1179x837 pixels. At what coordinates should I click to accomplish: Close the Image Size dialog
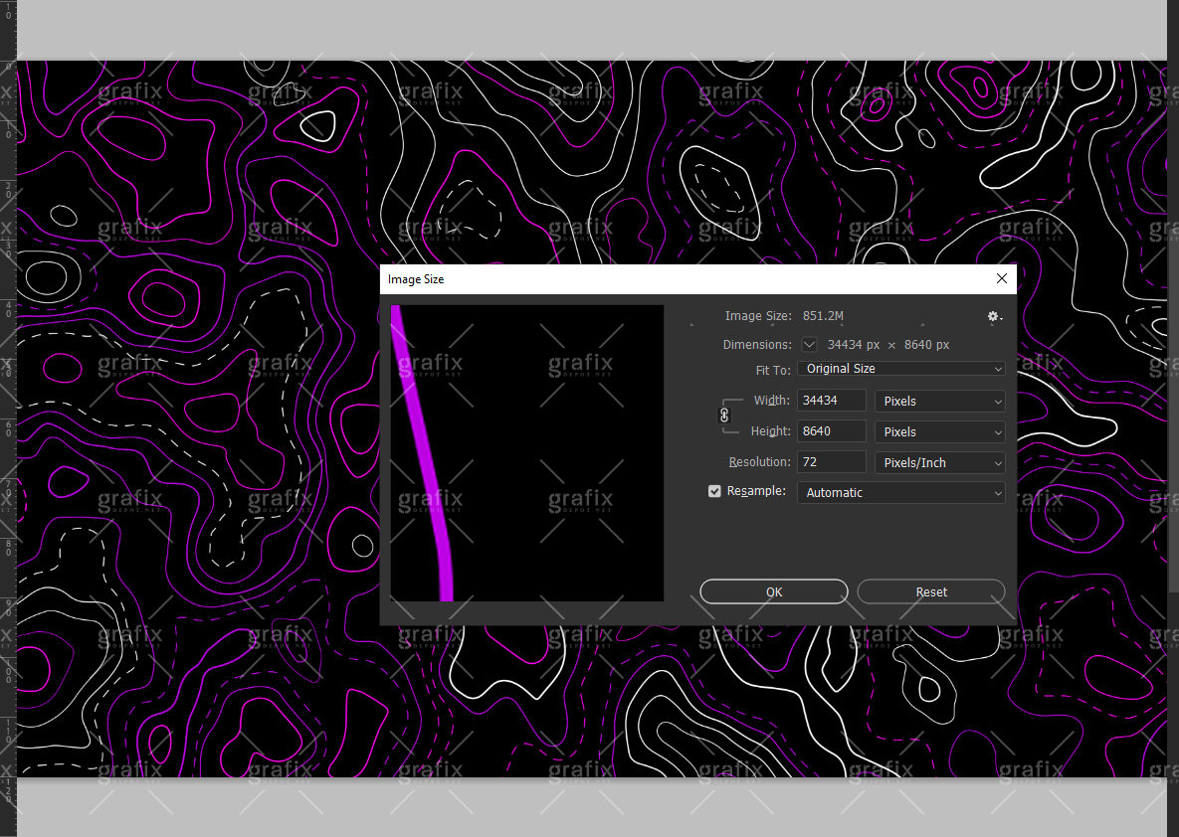tap(1002, 278)
